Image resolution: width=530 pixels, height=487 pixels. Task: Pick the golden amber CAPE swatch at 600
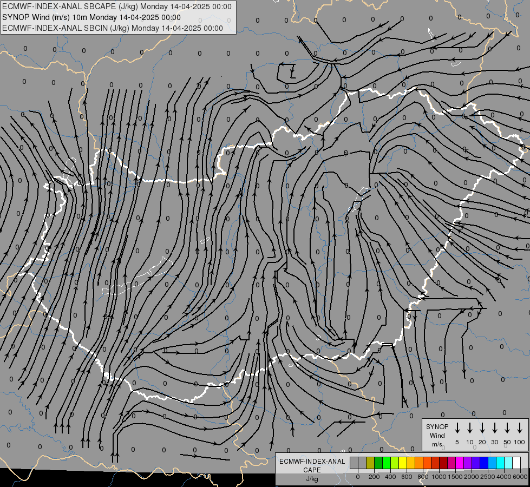point(411,463)
